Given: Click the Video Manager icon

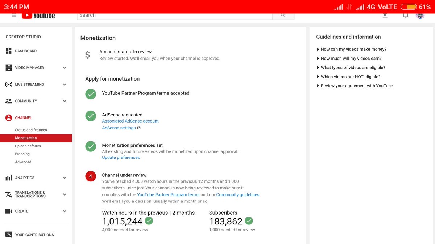Looking at the screenshot, I should pos(9,68).
